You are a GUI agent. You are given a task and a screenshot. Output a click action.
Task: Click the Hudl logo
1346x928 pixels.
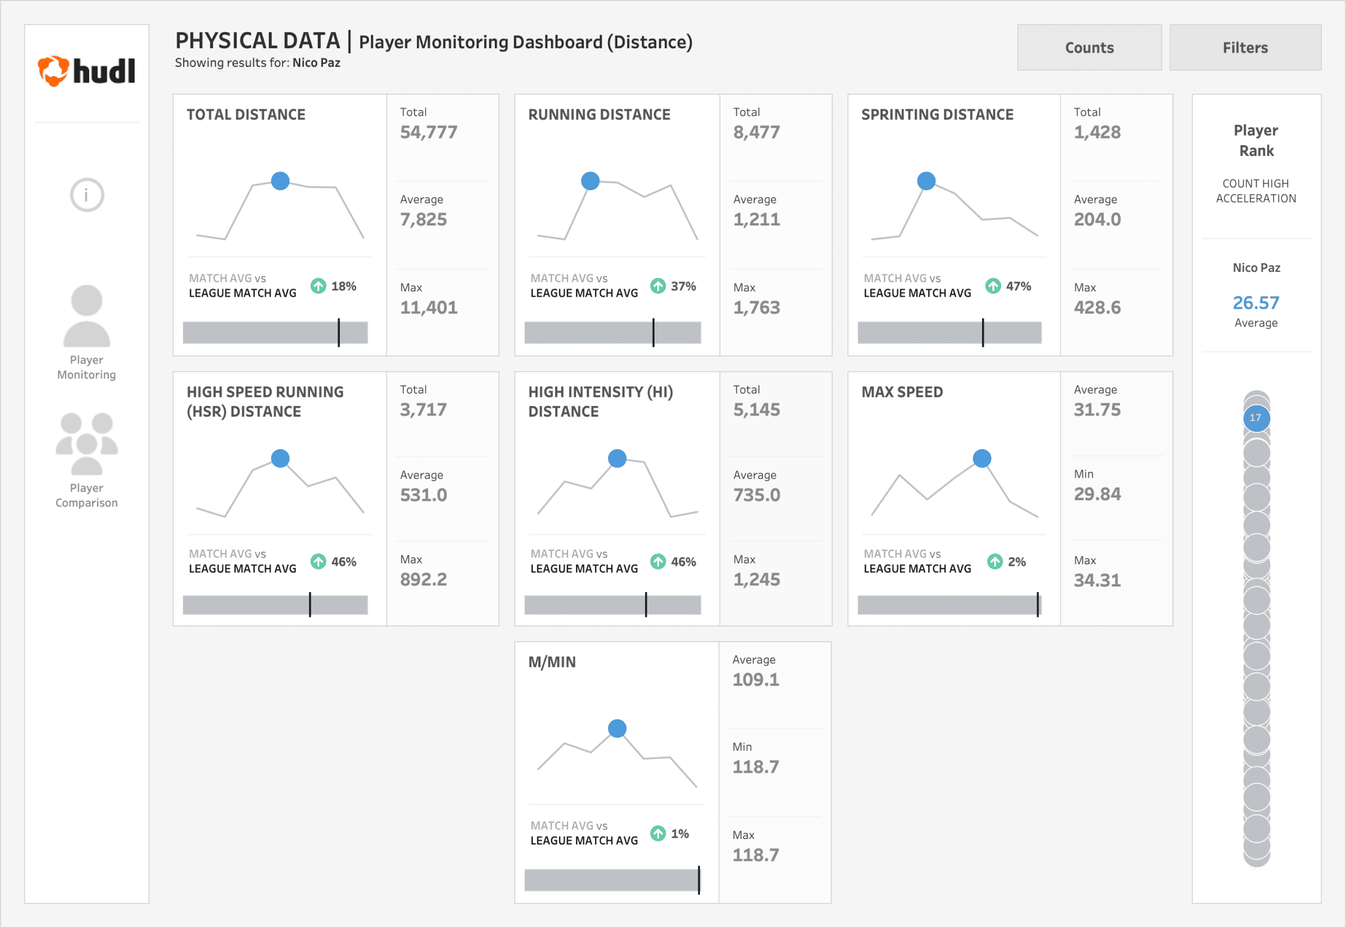[86, 71]
